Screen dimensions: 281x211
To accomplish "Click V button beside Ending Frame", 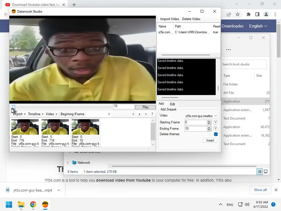I will [215, 129].
